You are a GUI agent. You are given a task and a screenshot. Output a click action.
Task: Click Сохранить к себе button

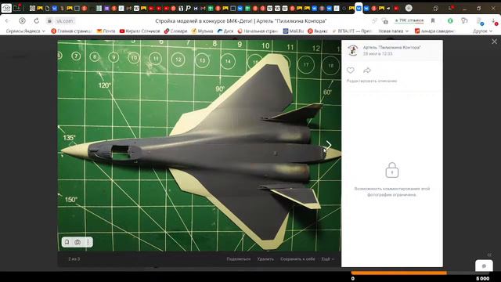point(297,259)
